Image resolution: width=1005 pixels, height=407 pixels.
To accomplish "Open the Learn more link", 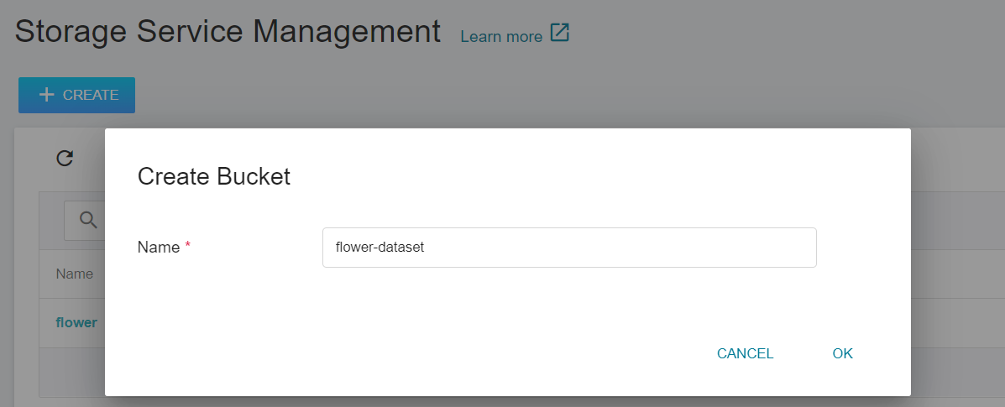I will tap(501, 37).
